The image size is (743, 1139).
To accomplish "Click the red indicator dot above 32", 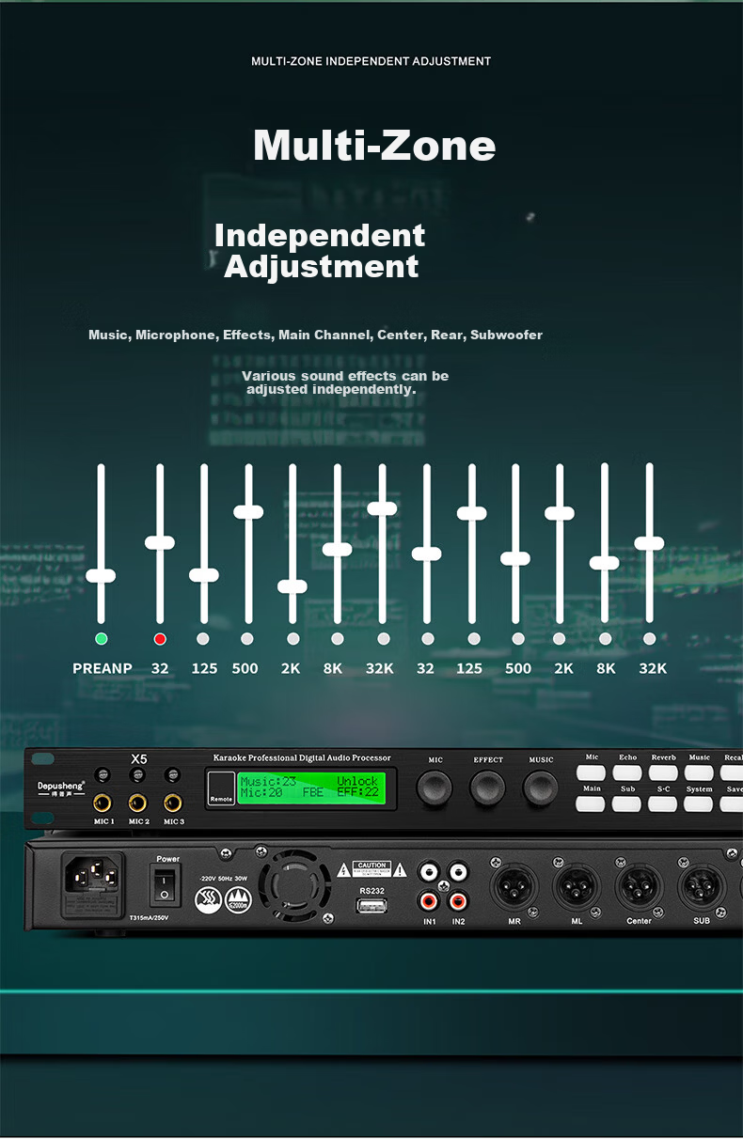I will coord(160,639).
